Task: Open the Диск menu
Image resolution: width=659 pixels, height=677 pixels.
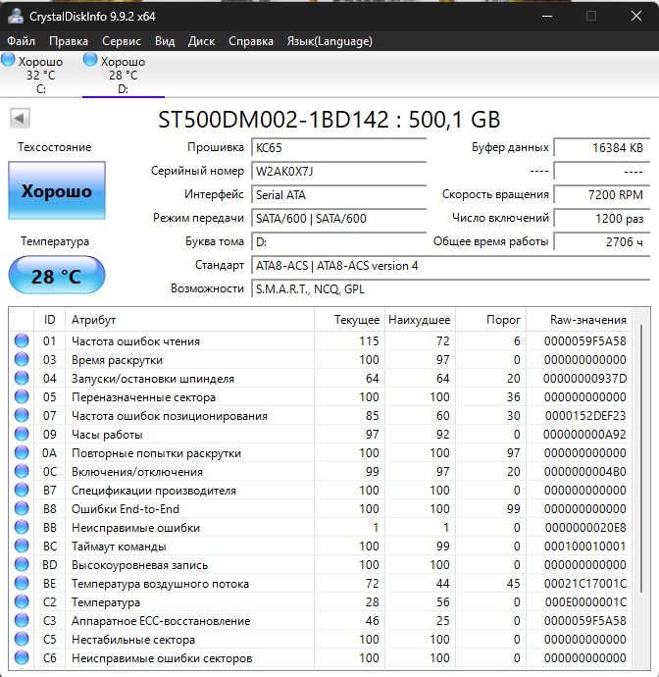Action: 202,41
